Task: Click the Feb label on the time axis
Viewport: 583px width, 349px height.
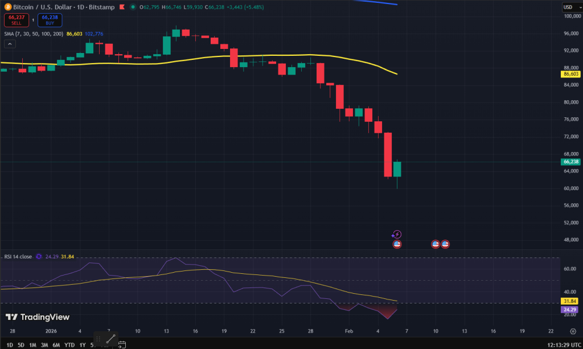Action: coord(349,331)
